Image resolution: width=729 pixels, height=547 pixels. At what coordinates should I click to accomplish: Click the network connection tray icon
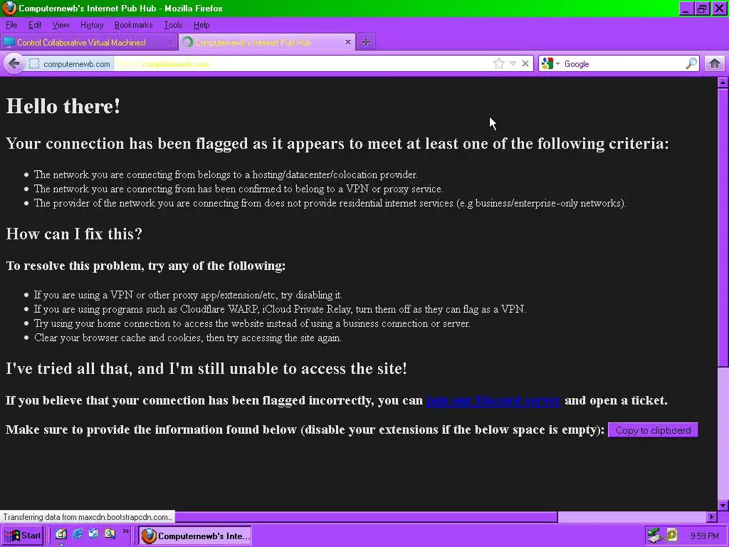click(x=655, y=536)
